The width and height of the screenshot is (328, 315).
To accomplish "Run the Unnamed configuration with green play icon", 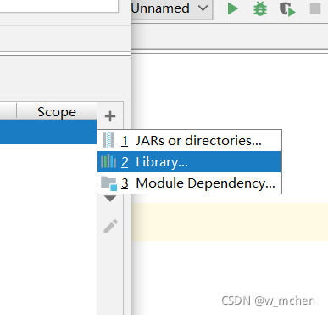I will [x=232, y=8].
